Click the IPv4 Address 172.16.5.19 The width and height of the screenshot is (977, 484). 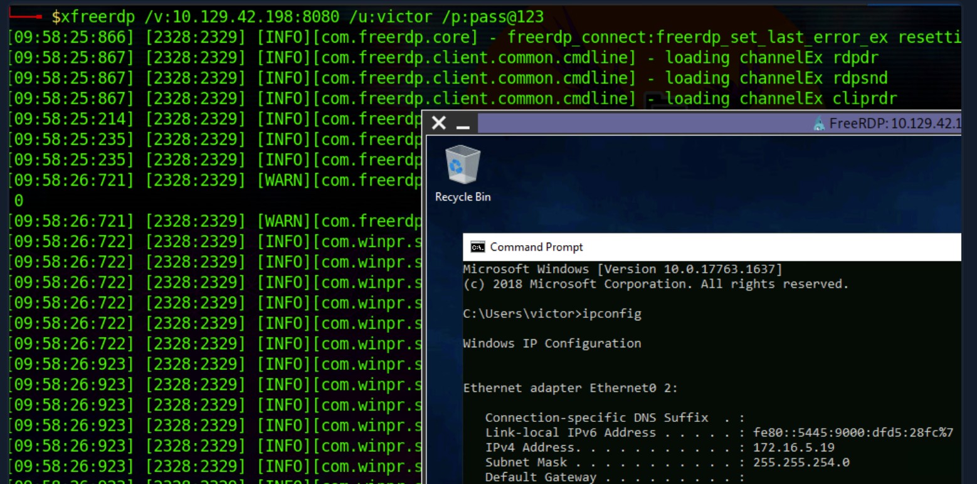794,448
